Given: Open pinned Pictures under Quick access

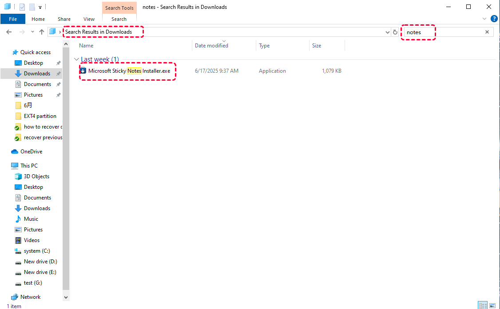Looking at the screenshot, I should 33,95.
